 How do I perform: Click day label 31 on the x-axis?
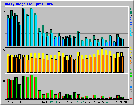(126, 102)
